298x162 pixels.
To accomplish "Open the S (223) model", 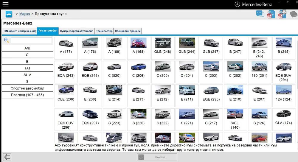I will click(x=114, y=119).
